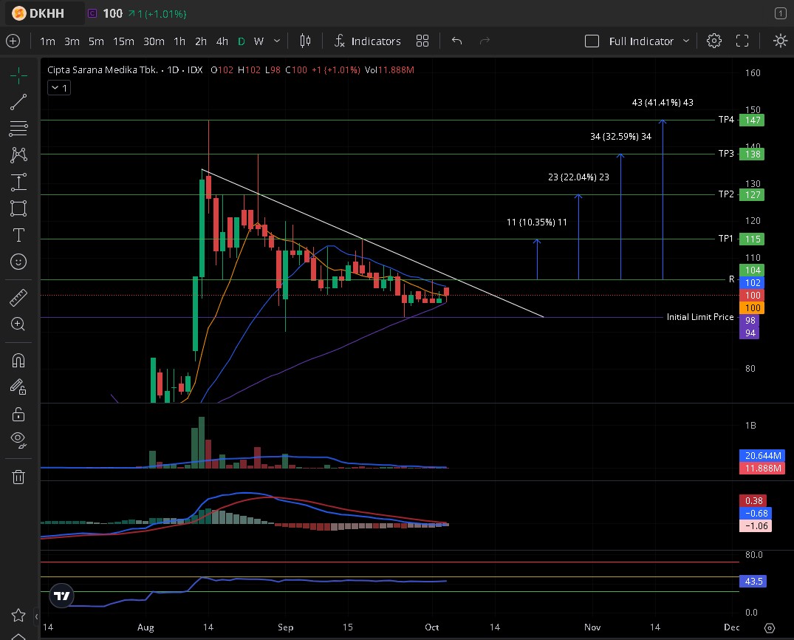Switch to 3m timeframe

pyautogui.click(x=72, y=41)
